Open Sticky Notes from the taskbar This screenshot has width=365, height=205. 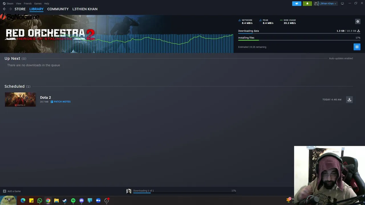(31, 200)
